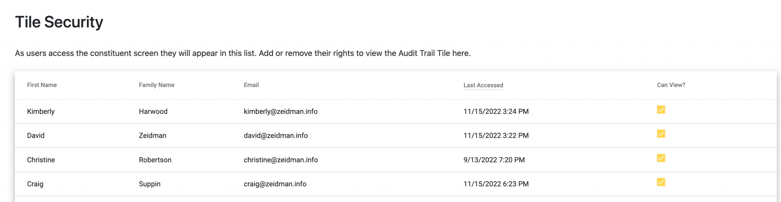
Task: Click the Robertson family name cell
Action: click(x=155, y=160)
